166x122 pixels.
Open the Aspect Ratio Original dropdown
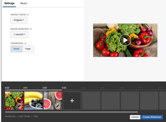tap(19, 20)
